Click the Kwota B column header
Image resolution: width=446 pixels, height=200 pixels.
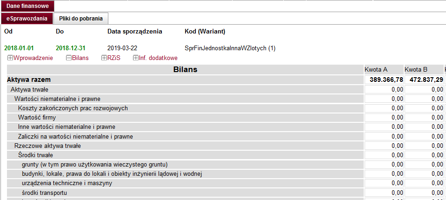point(416,70)
